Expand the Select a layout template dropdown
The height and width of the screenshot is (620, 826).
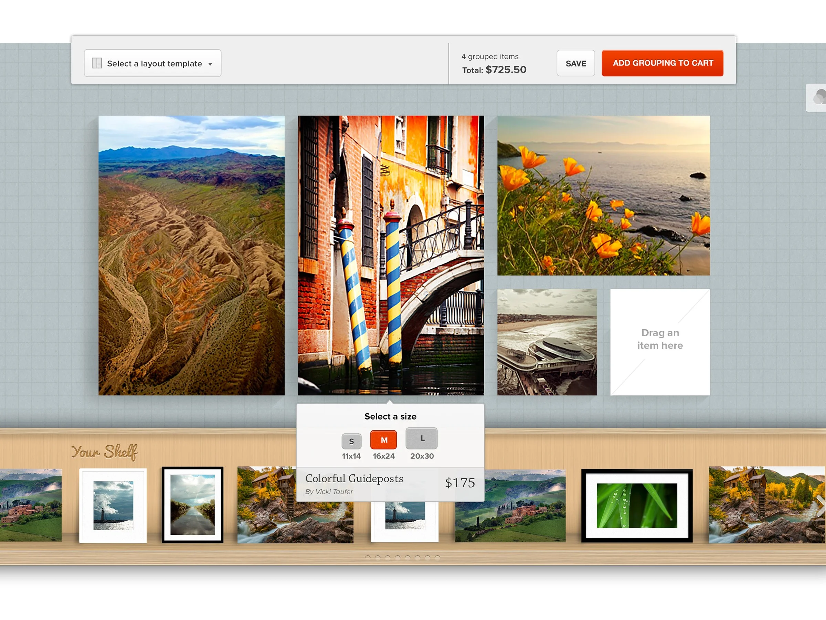[154, 63]
